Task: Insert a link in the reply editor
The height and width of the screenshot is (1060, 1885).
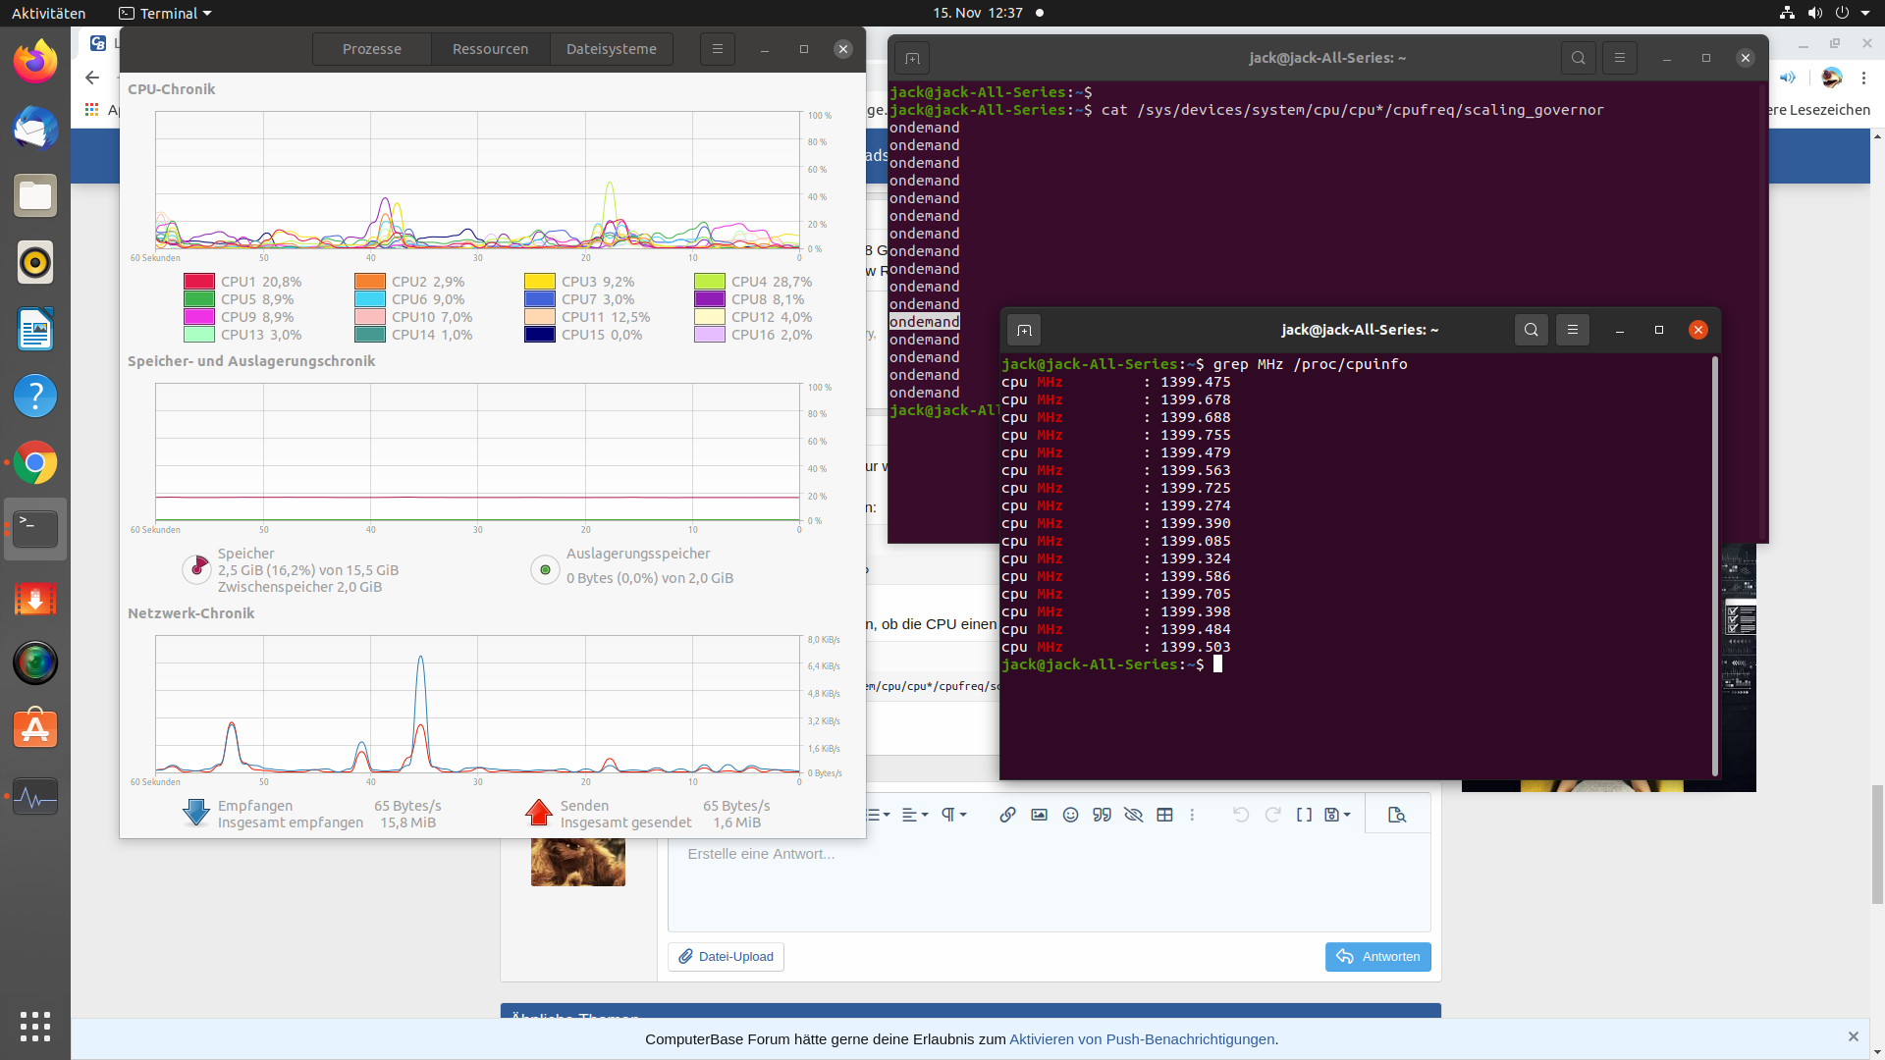Action: 1007,815
